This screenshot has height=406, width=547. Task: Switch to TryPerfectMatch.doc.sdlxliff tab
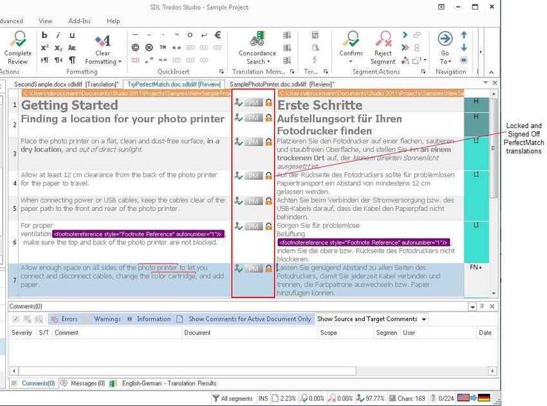point(174,84)
